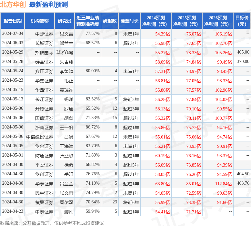Viewport: 251px width, 226px height.
Task: Click the 2024预测净利润 column header
Action: pyautogui.click(x=156, y=21)
